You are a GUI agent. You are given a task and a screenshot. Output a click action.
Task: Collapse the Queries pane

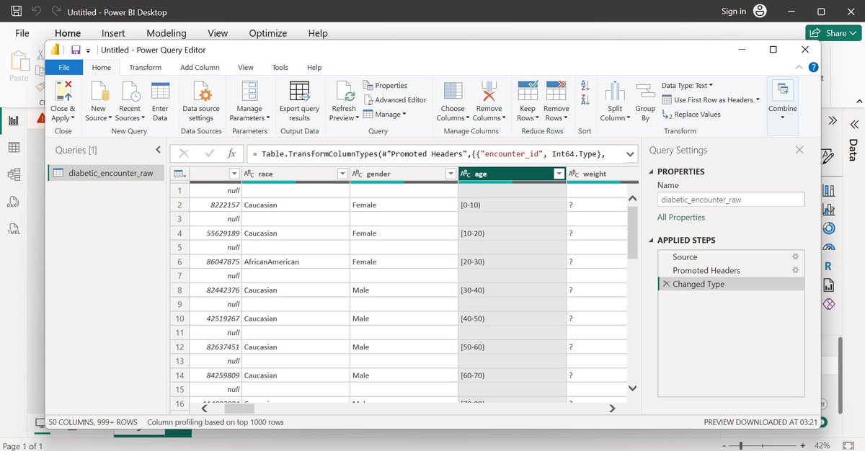tap(158, 150)
